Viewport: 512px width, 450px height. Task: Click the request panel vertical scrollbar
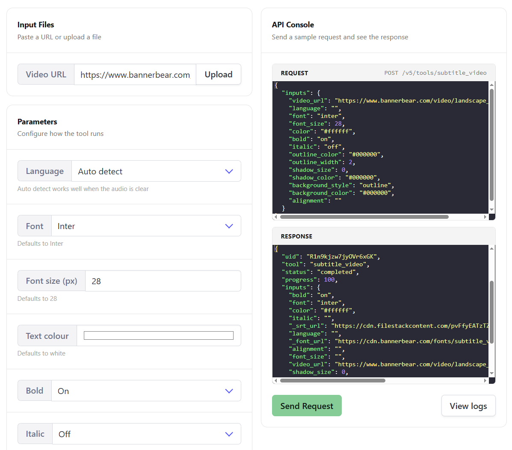(491, 144)
